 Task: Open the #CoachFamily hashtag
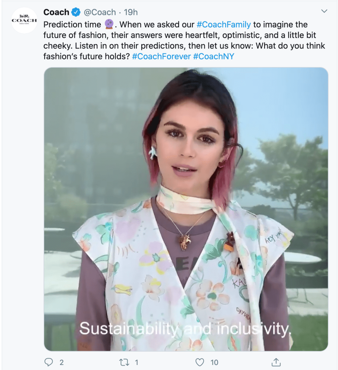point(224,25)
